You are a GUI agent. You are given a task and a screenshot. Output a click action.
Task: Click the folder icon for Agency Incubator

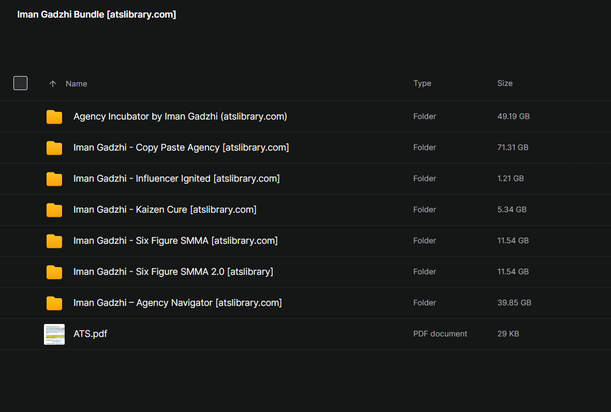coord(54,116)
